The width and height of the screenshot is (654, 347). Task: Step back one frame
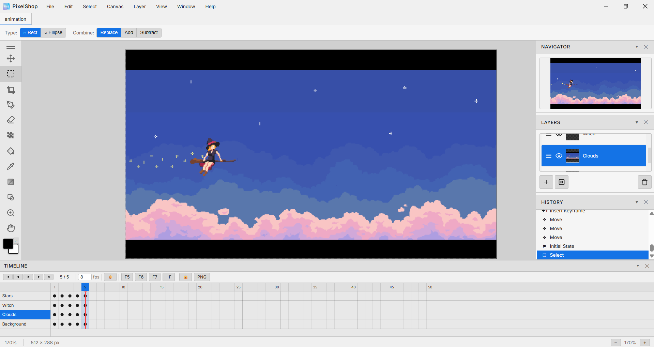click(18, 277)
